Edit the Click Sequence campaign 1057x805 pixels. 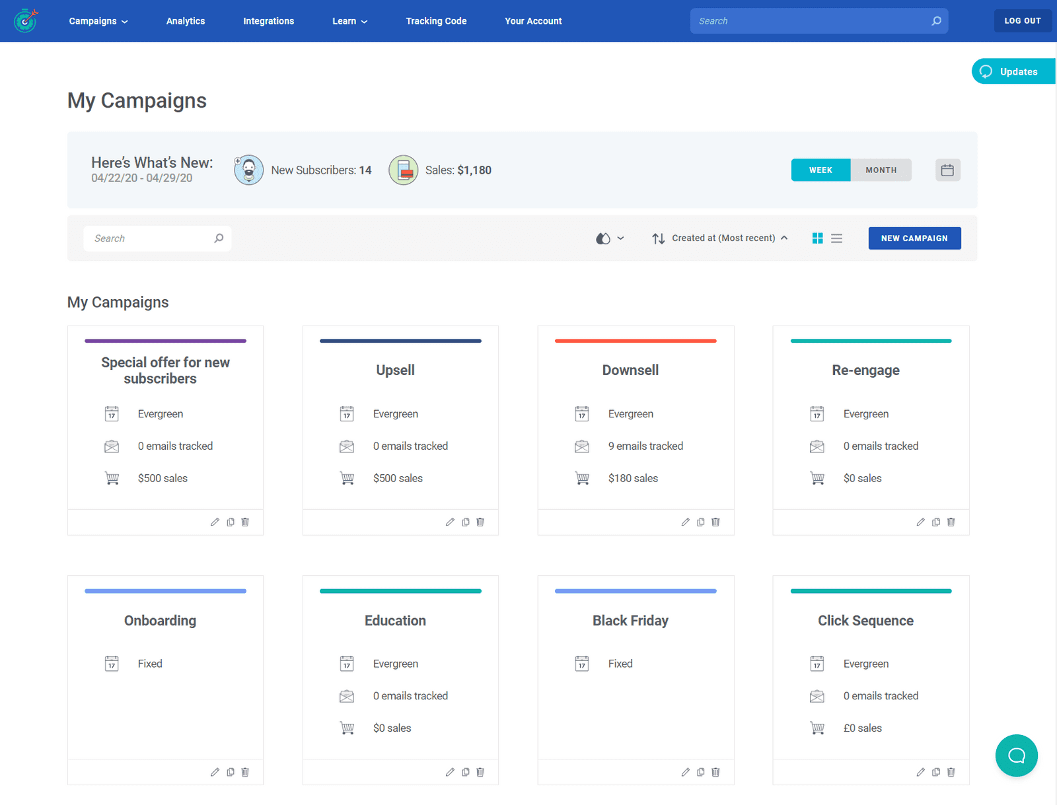(x=920, y=772)
